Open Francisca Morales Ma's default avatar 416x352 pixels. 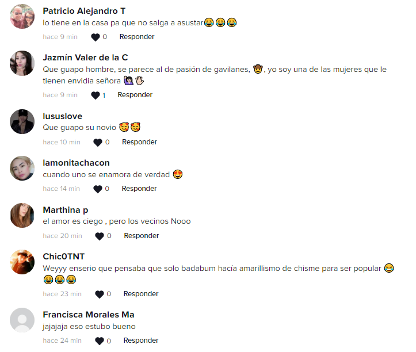click(x=22, y=320)
